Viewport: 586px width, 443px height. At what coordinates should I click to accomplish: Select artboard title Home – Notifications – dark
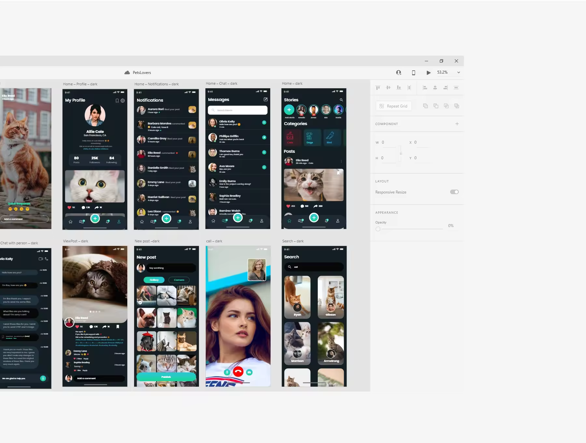pos(157,84)
